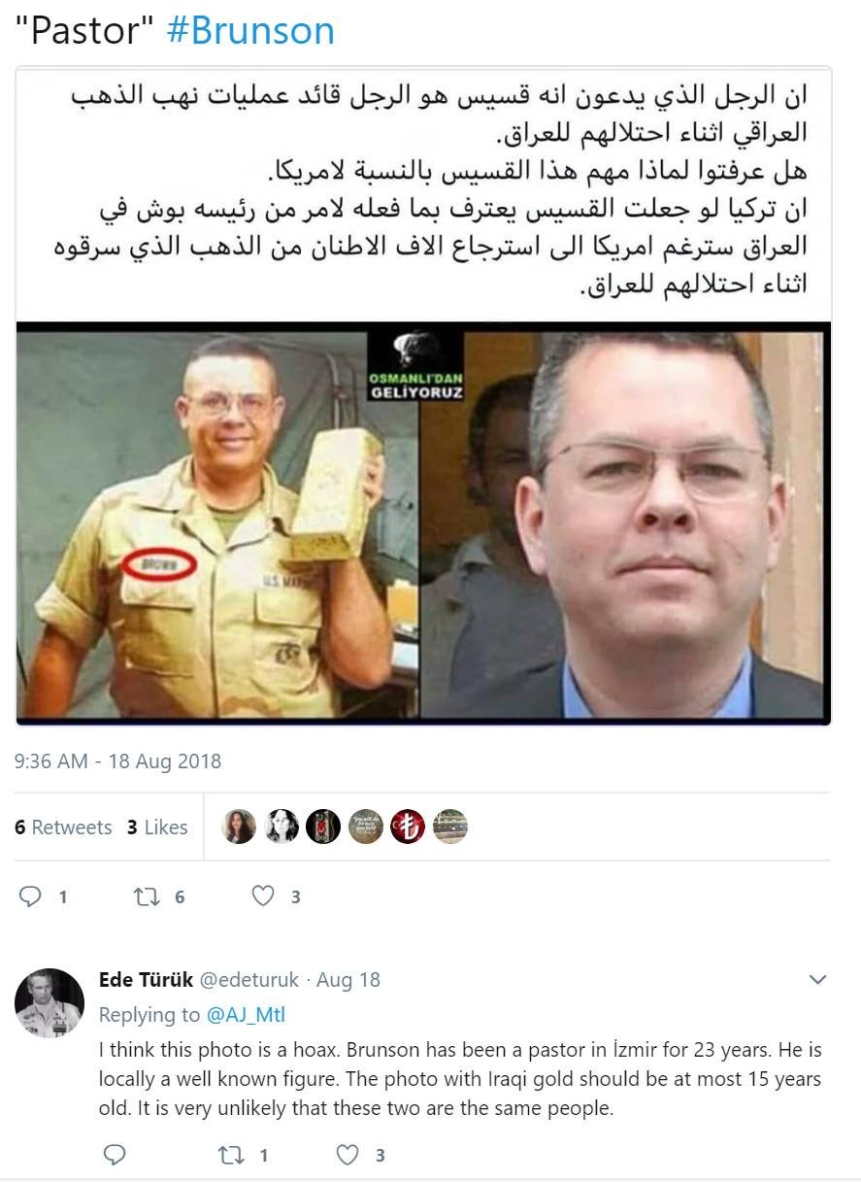View the 3 Likes list

click(x=157, y=827)
